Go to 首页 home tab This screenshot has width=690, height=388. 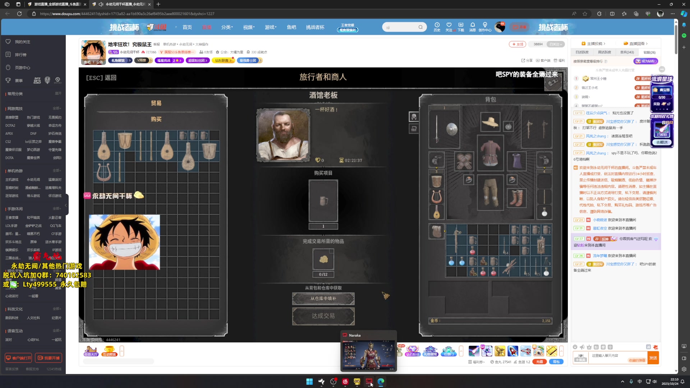[187, 27]
